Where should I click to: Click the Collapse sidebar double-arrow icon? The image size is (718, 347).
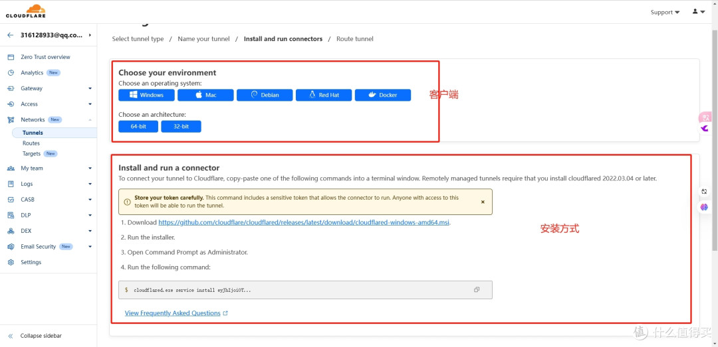(11, 336)
